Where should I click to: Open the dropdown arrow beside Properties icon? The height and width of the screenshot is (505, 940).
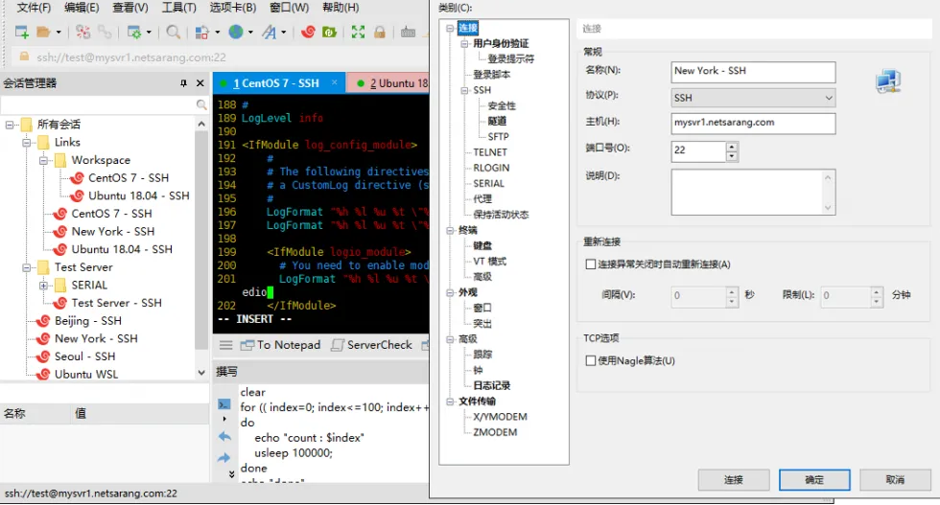149,33
